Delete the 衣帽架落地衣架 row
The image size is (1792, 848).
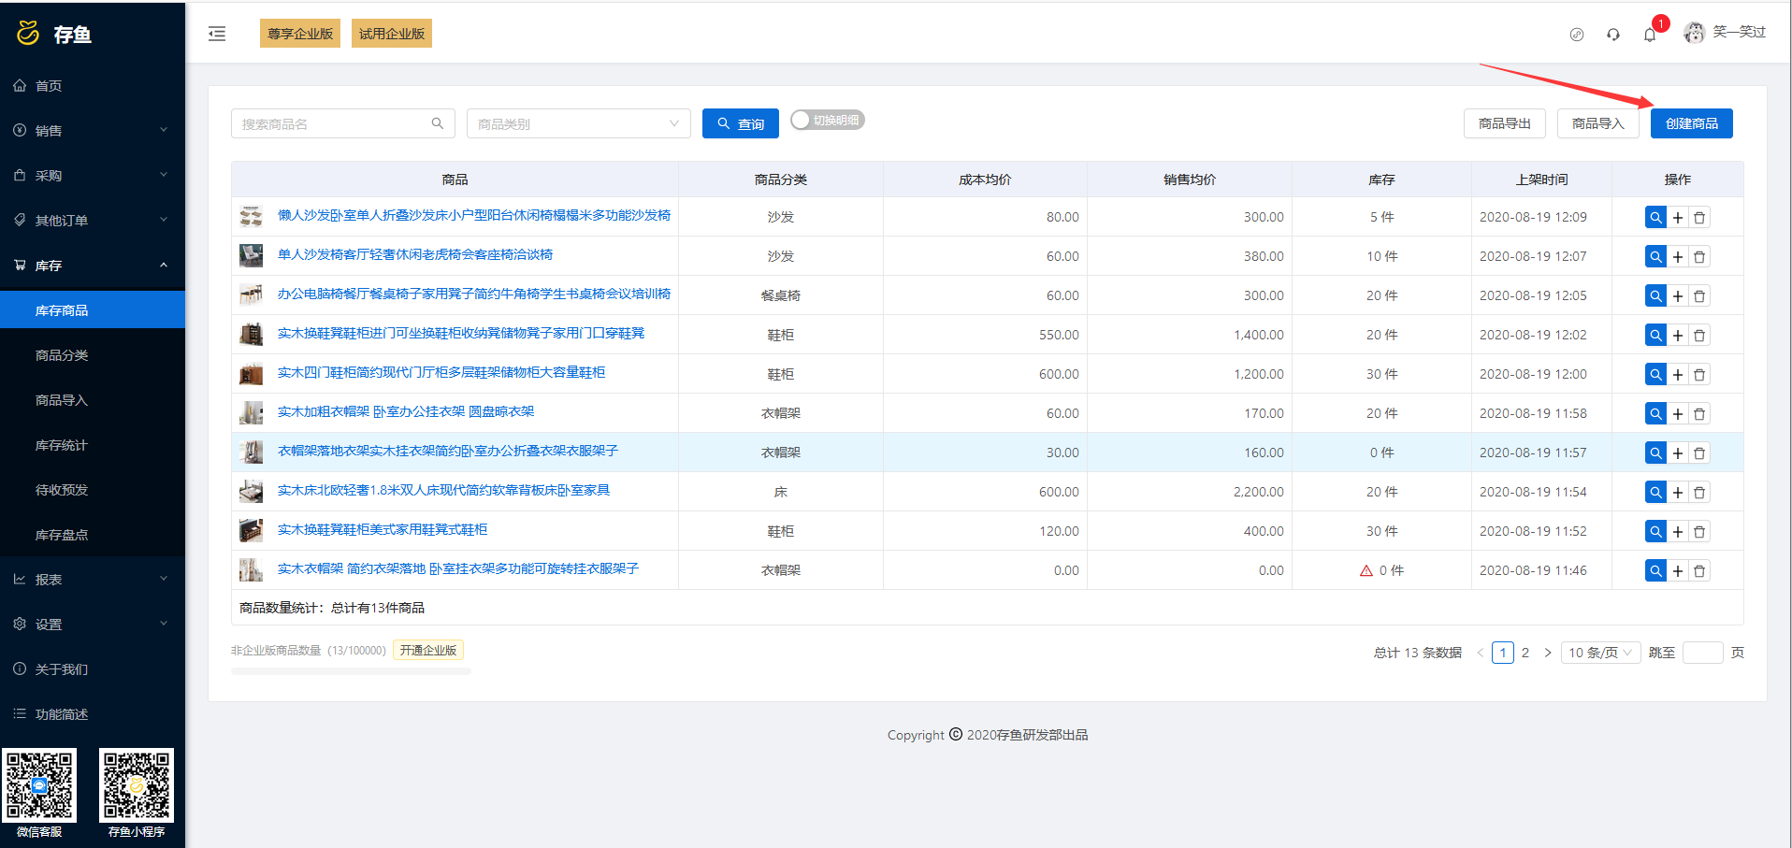(x=1699, y=453)
